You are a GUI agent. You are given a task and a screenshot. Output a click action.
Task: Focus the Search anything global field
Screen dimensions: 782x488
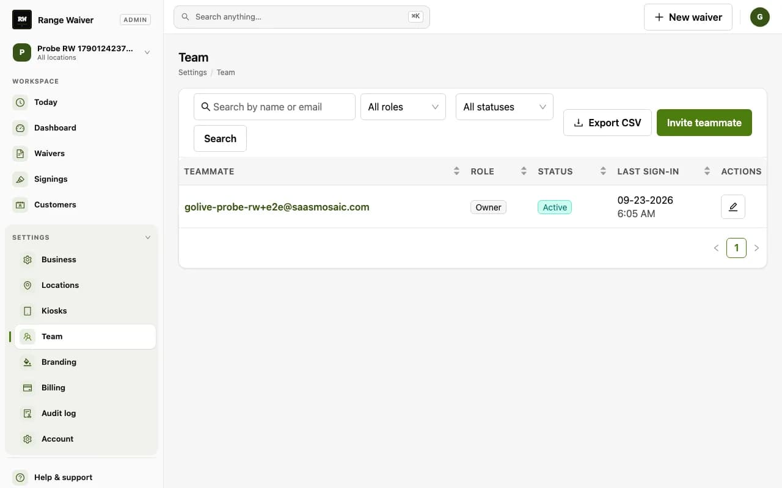tap(302, 17)
